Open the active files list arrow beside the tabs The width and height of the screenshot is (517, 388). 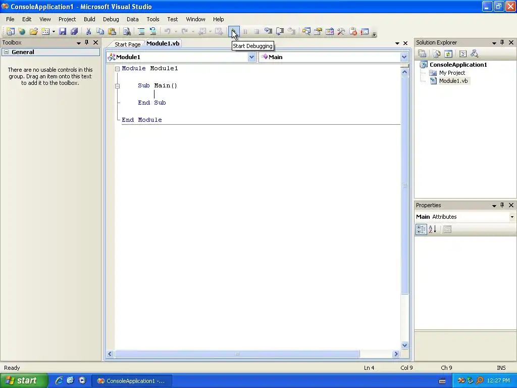(x=397, y=43)
